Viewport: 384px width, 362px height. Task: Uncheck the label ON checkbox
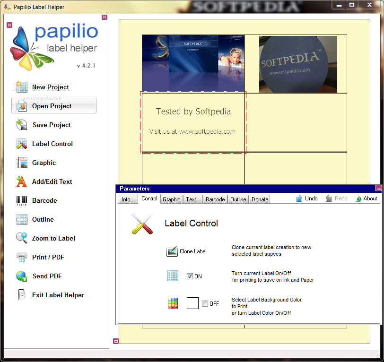[190, 276]
